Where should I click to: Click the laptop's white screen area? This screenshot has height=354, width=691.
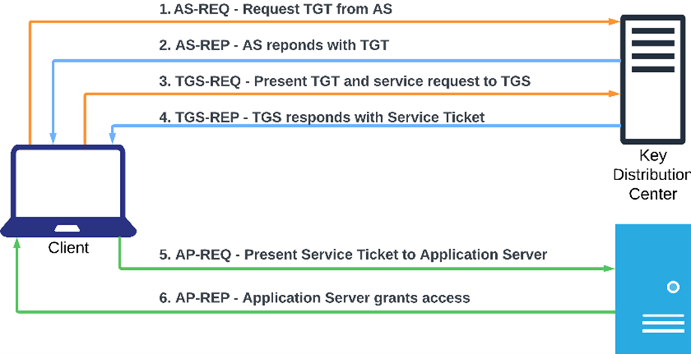(x=68, y=184)
